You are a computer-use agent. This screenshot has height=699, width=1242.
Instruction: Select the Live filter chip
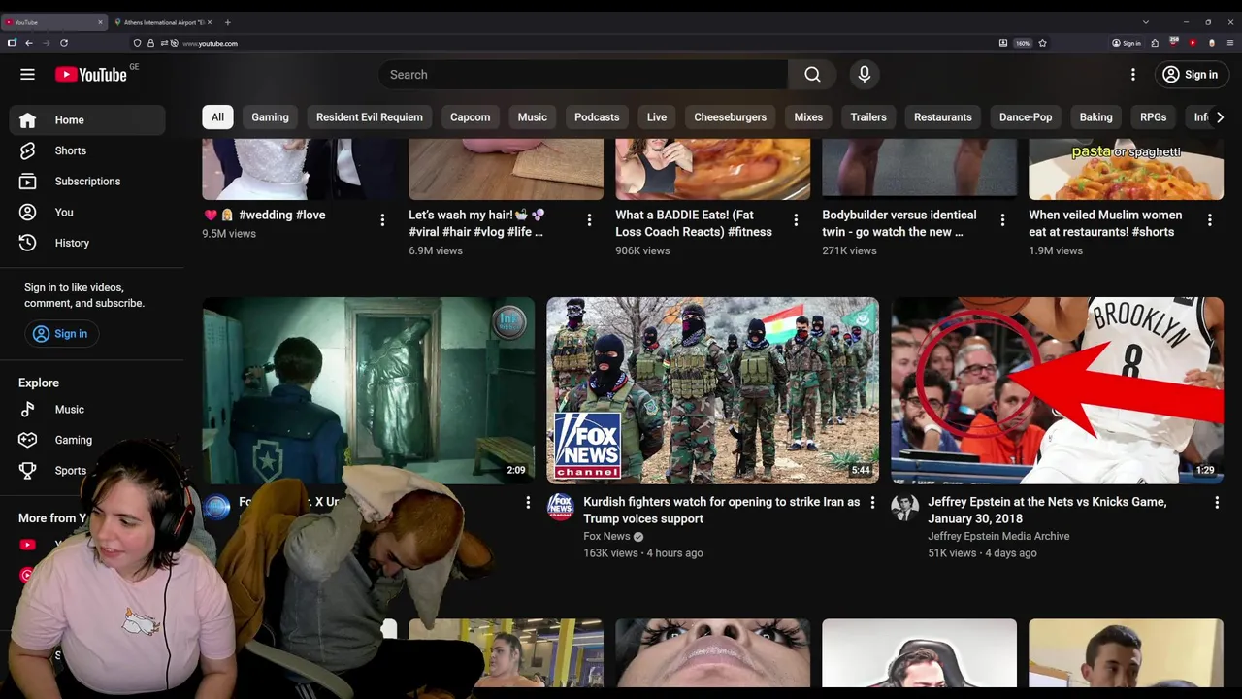657,117
